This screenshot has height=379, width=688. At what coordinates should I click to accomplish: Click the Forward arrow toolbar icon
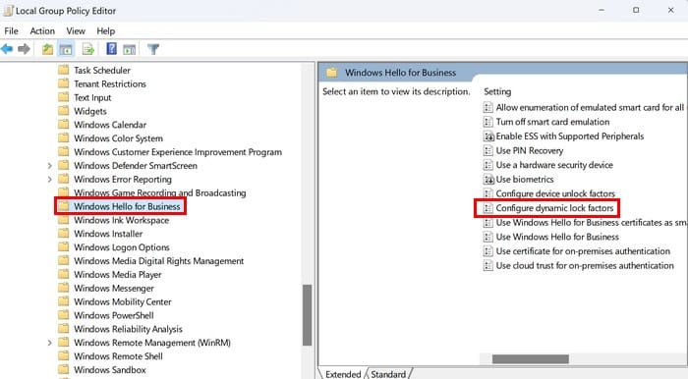(x=24, y=49)
